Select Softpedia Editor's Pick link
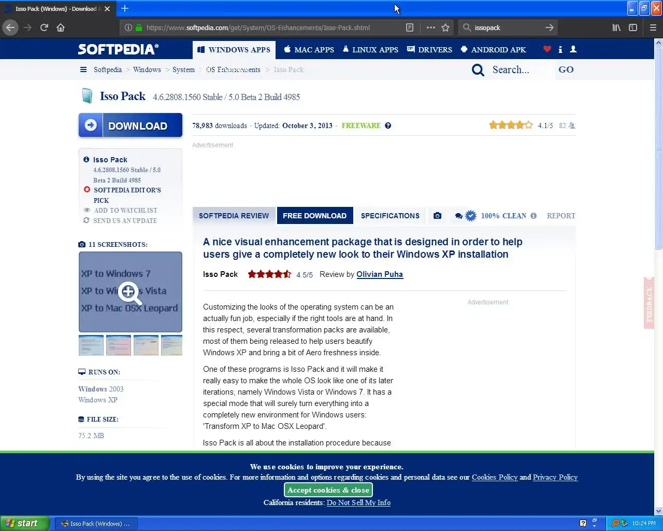Viewport: 663px width, 531px height. click(x=127, y=195)
